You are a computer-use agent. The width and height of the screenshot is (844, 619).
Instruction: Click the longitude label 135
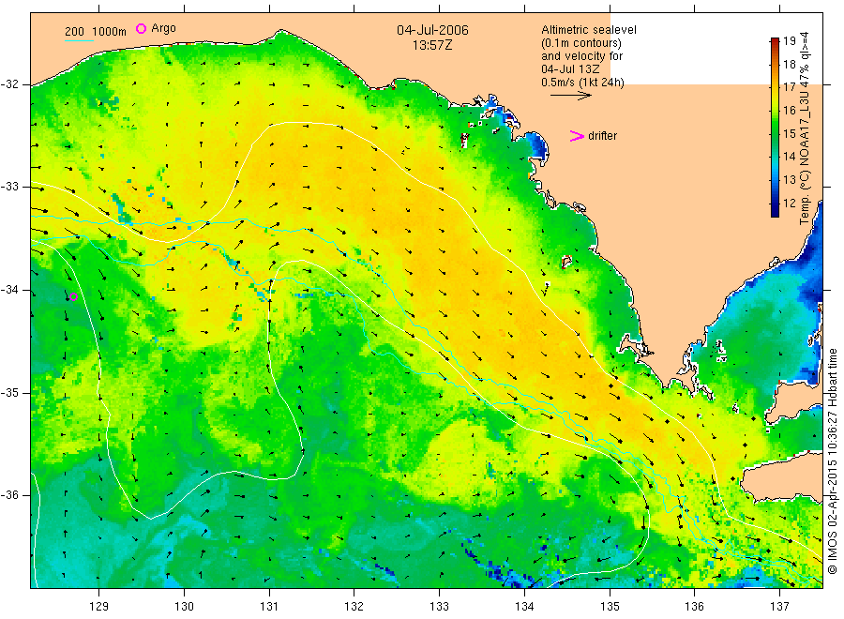[610, 607]
